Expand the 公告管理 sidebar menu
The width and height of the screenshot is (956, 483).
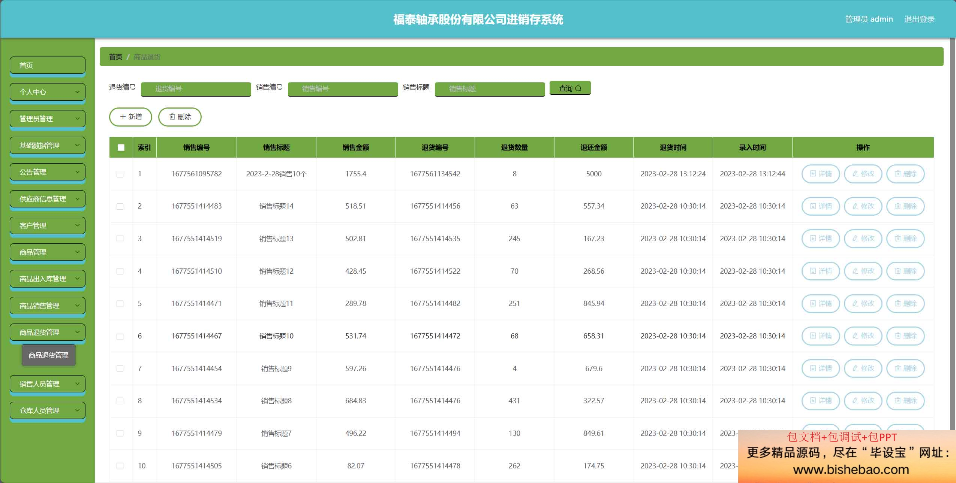pos(48,172)
